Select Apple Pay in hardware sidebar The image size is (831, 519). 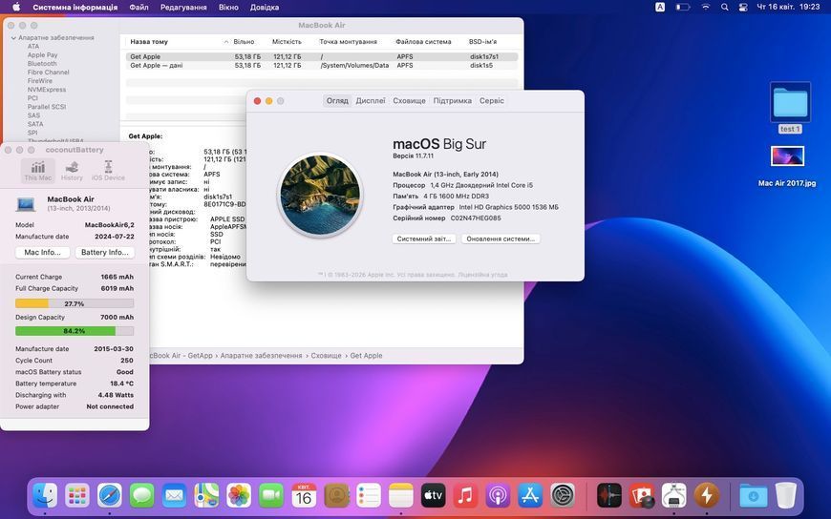pos(42,55)
